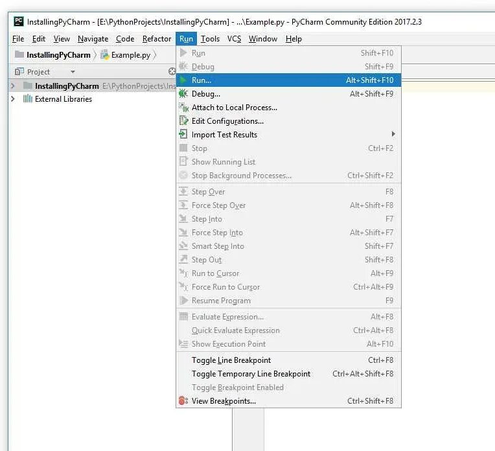Click the grayed Smart Step Into icon
The width and height of the screenshot is (495, 451).
tap(183, 246)
